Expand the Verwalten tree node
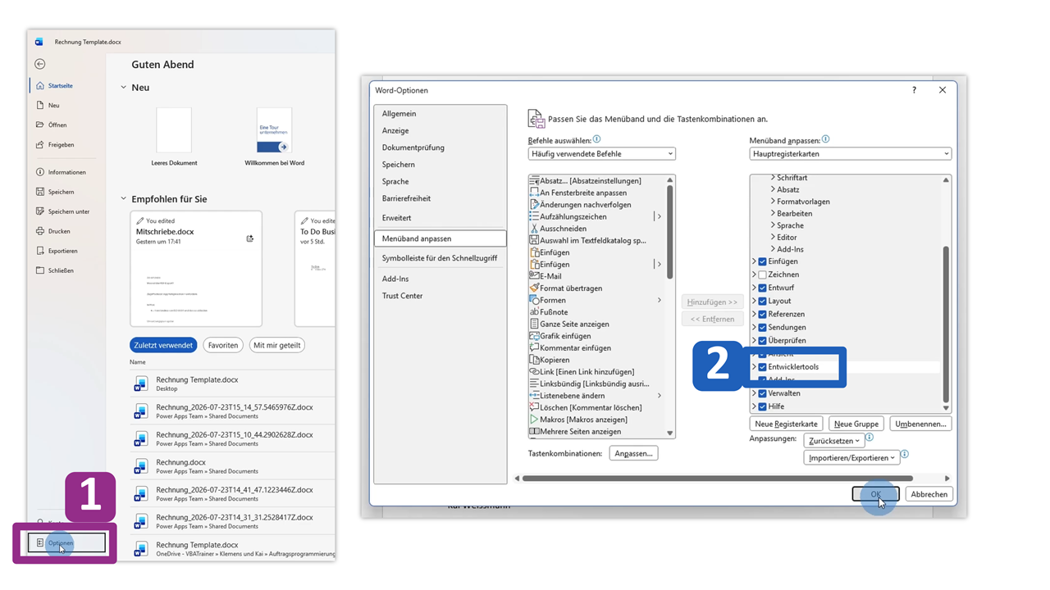 pos(754,393)
